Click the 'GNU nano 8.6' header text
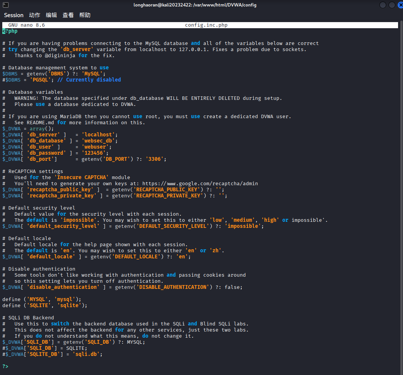Screen dimensions: 403x375 pyautogui.click(x=27, y=25)
